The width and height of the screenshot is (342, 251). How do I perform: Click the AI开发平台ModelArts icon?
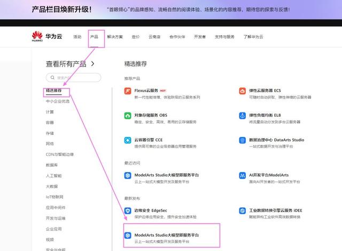coord(242,175)
